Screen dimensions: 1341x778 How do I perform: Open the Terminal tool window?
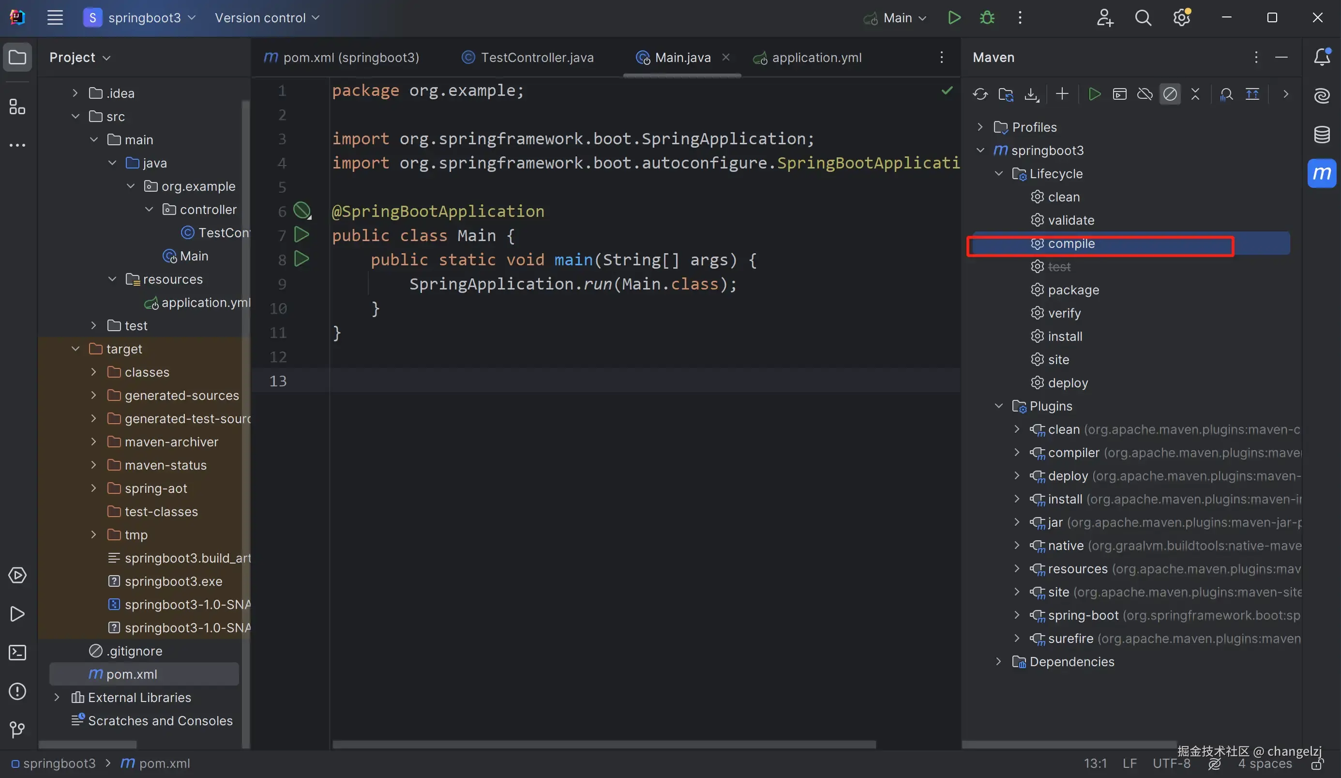coord(17,652)
